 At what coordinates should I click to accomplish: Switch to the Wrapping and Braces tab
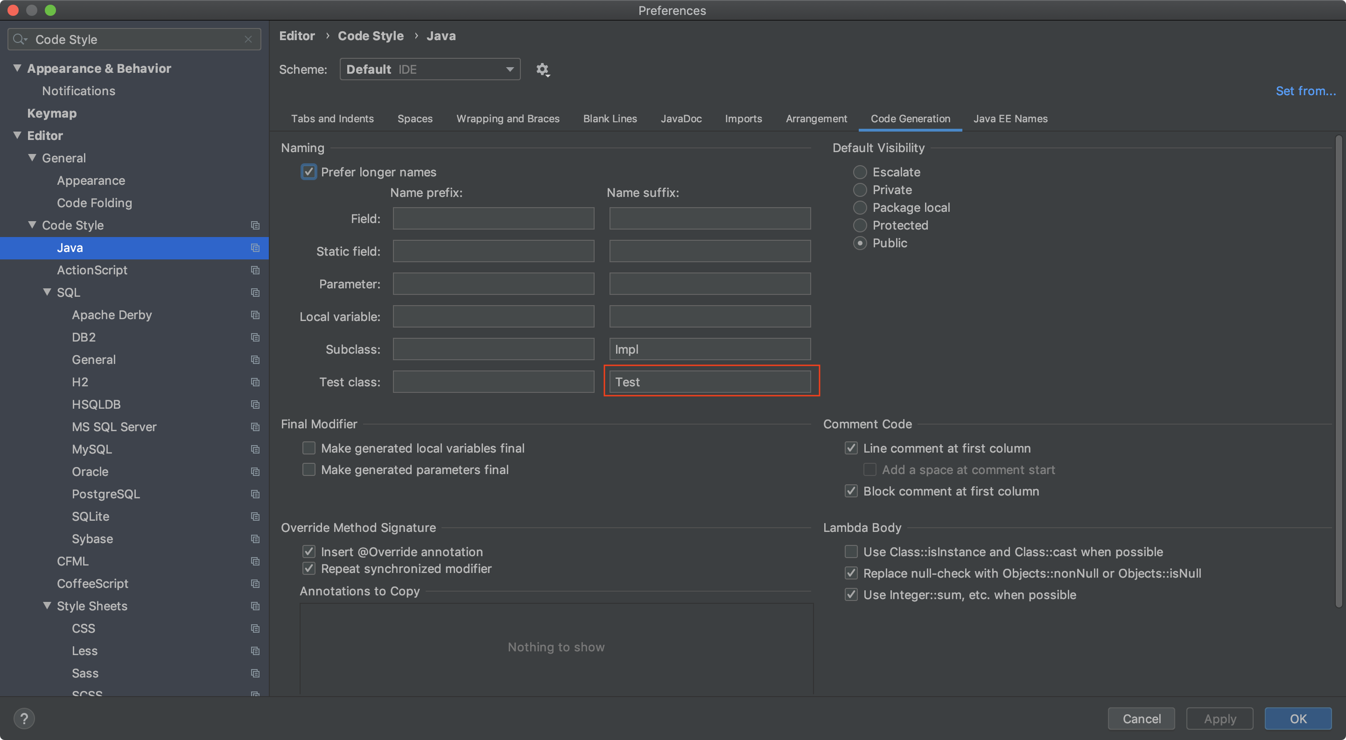pyautogui.click(x=507, y=119)
